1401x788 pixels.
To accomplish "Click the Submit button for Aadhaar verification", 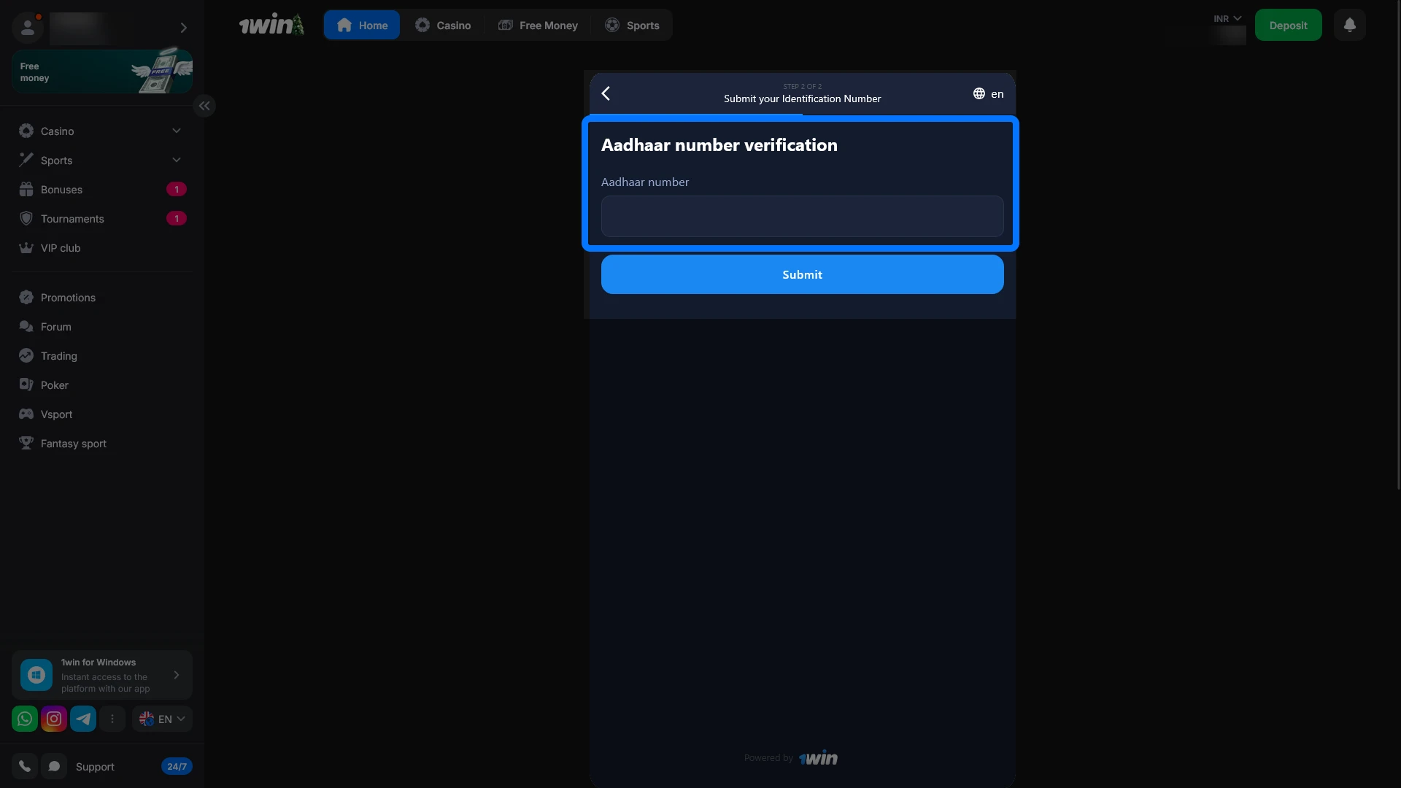I will (801, 274).
